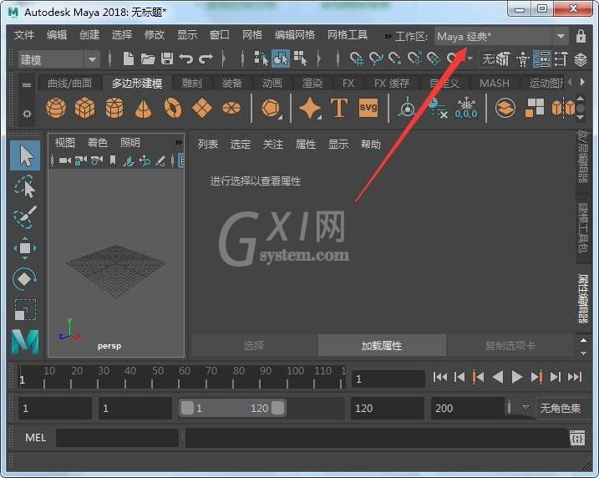Create a polygon sphere from shelf

tap(56, 108)
